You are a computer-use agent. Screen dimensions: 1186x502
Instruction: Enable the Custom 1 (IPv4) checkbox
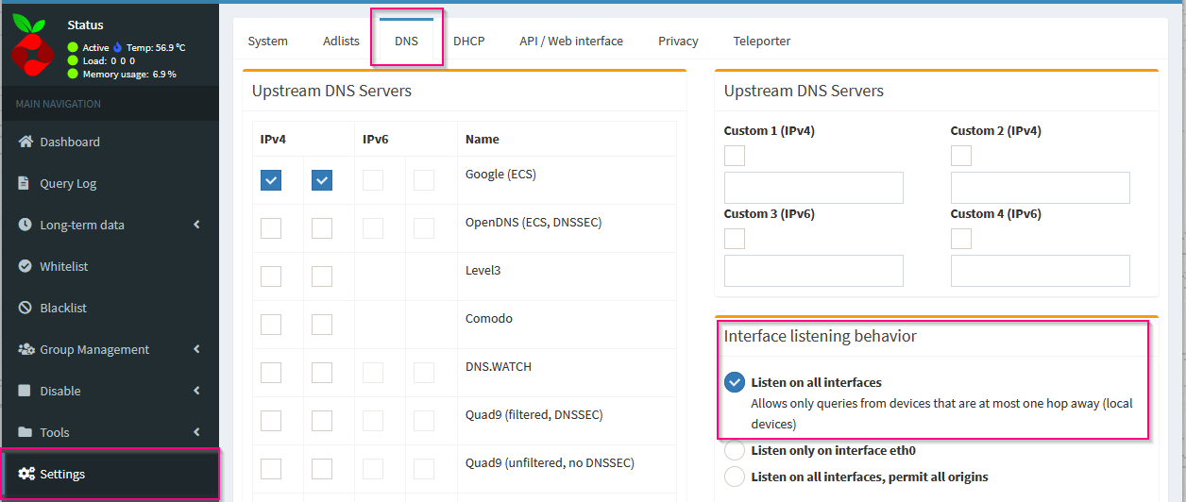tap(735, 156)
